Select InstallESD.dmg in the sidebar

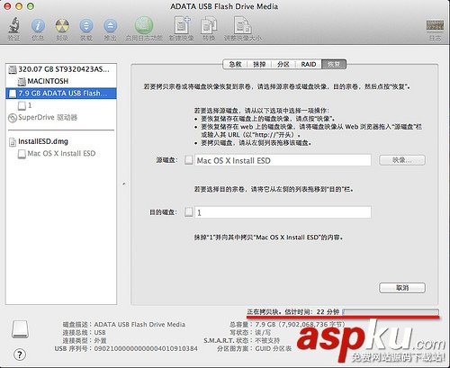(x=61, y=141)
